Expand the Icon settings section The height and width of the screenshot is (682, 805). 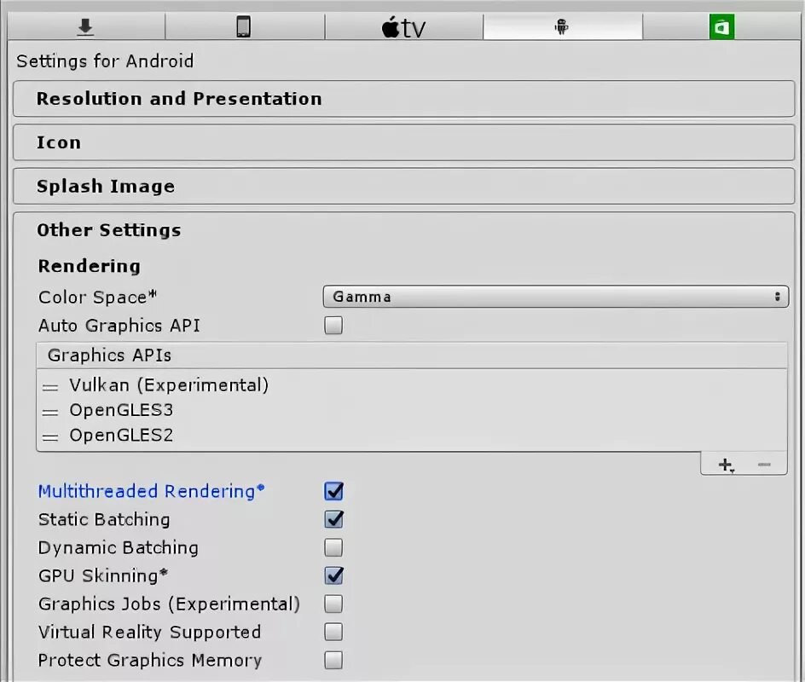403,142
